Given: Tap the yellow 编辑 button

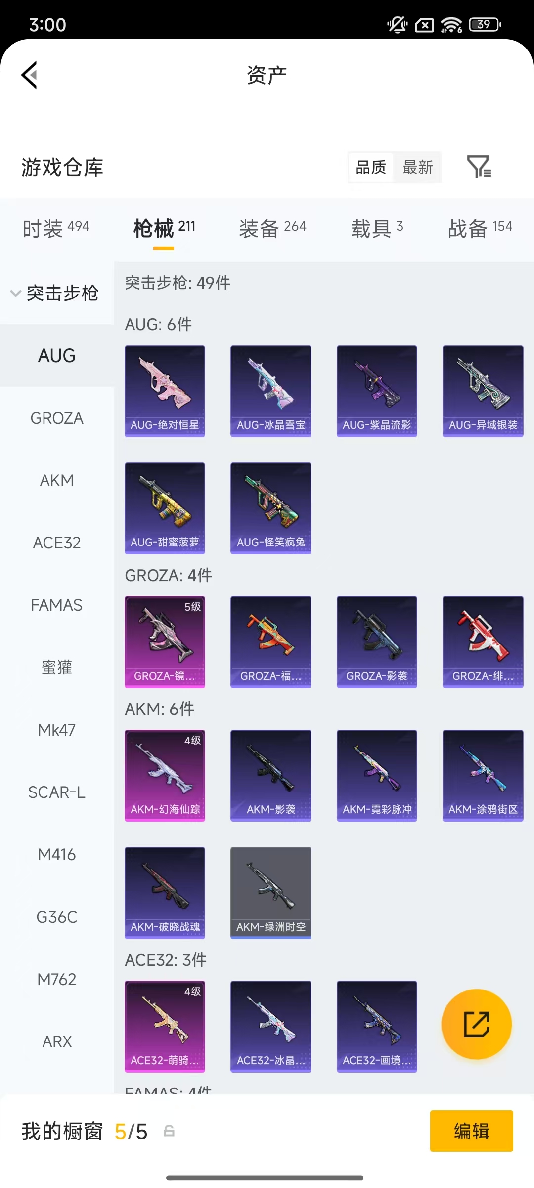Looking at the screenshot, I should [472, 1131].
